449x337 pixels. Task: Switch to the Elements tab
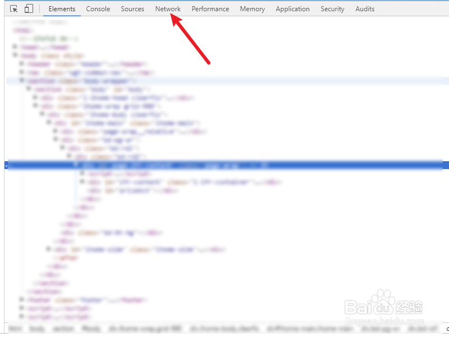click(62, 9)
